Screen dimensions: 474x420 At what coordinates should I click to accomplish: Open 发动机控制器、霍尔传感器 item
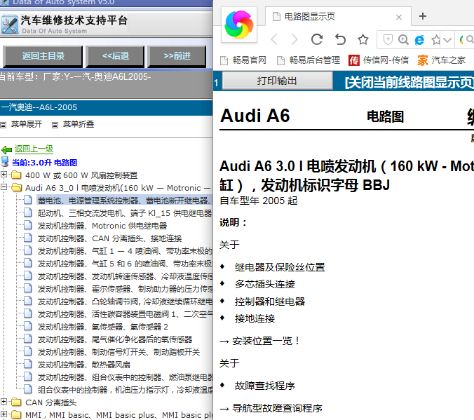125,289
